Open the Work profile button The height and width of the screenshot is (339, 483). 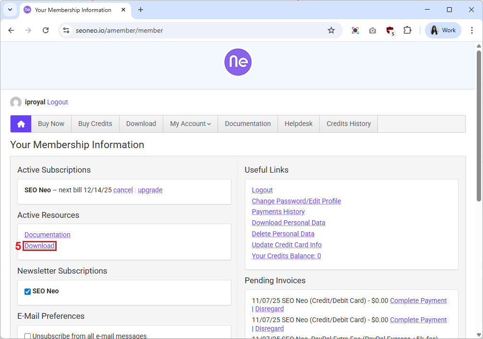tap(443, 30)
